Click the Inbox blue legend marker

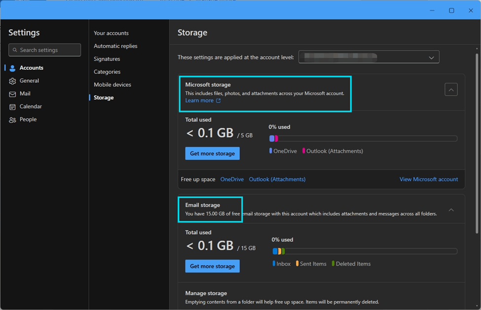(274, 264)
